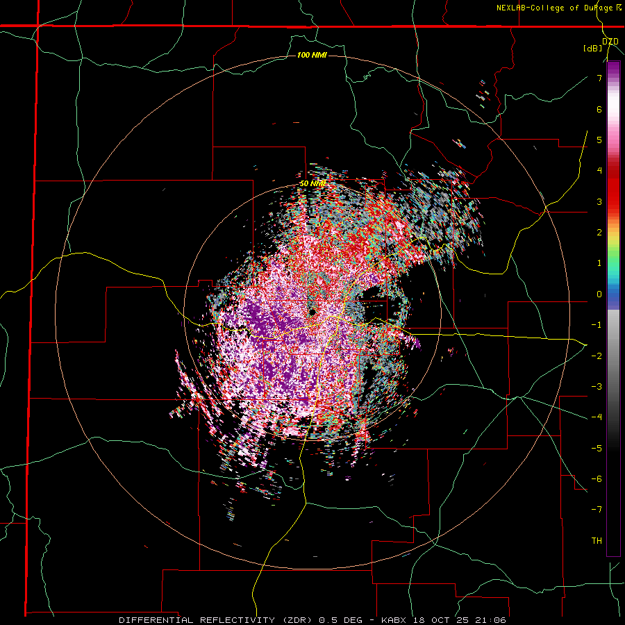The height and width of the screenshot is (625, 625).
Task: Click the -6 value on color scale
Action: coord(597,479)
